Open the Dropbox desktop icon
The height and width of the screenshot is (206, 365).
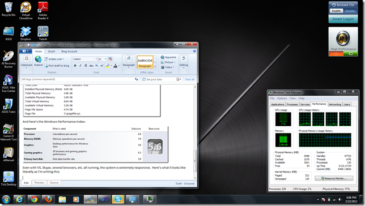26,33
